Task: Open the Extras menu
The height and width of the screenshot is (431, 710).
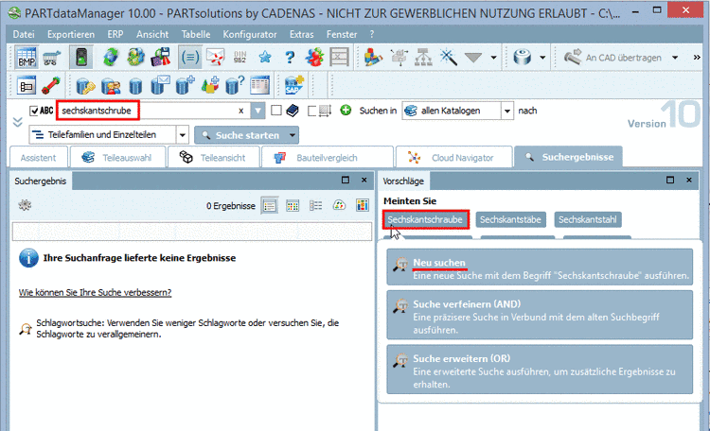Action: point(302,34)
